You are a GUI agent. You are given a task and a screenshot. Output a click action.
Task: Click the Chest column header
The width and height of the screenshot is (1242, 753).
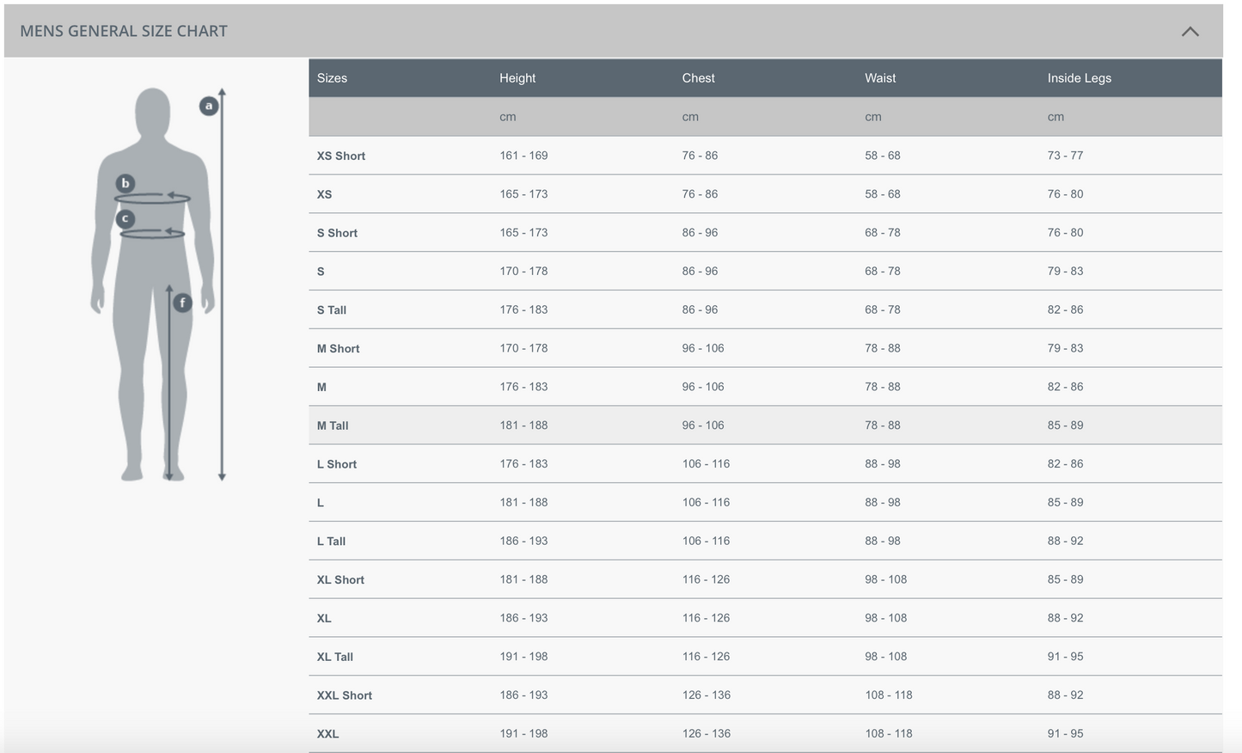(x=698, y=78)
